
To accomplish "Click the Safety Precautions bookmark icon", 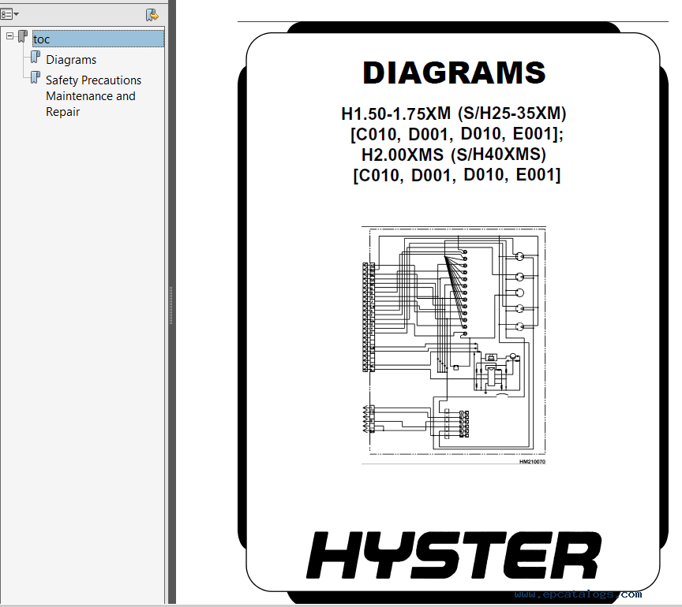I will 36,77.
